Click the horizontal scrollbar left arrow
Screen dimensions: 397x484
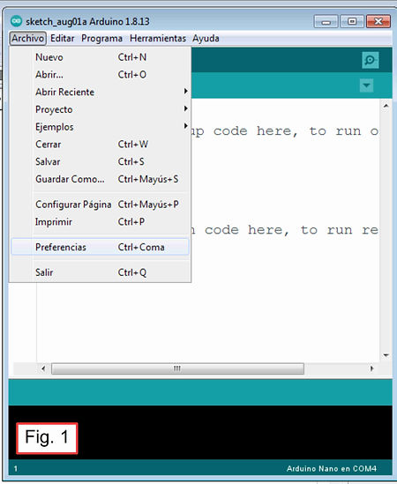pos(43,369)
